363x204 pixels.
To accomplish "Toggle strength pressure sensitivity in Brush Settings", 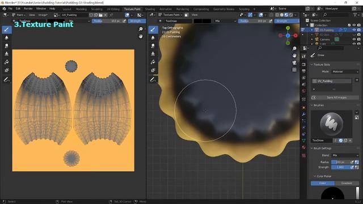I will click(x=352, y=167).
